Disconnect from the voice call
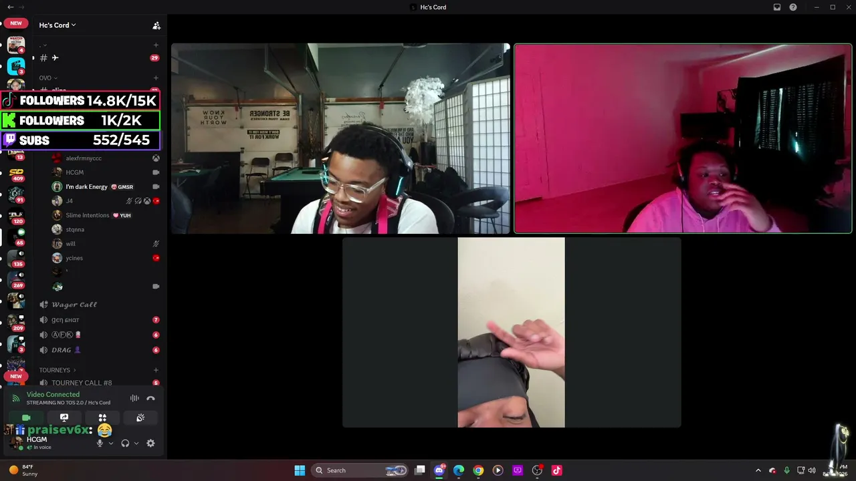 [x=150, y=399]
